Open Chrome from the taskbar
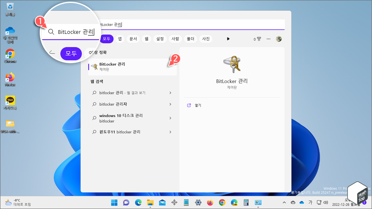Screen dimensions: 372x209 [x=222, y=203]
